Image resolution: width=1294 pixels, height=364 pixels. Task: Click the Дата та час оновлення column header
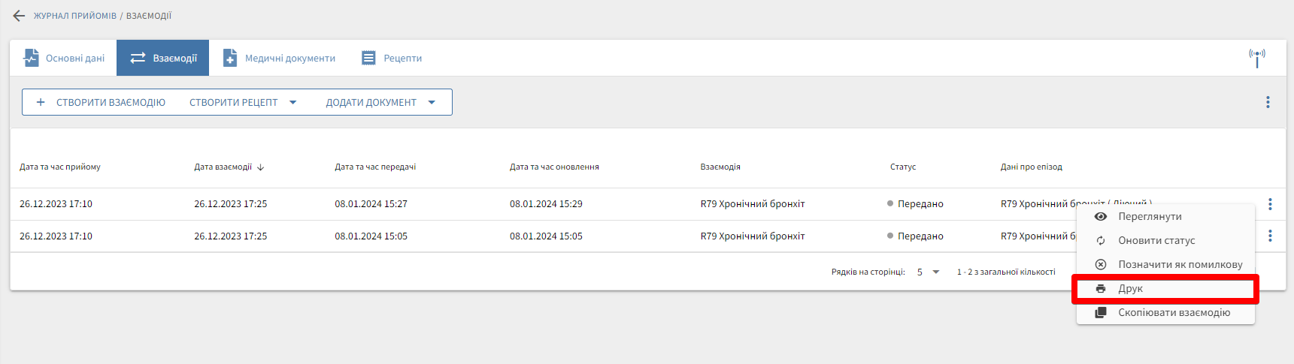click(x=554, y=167)
